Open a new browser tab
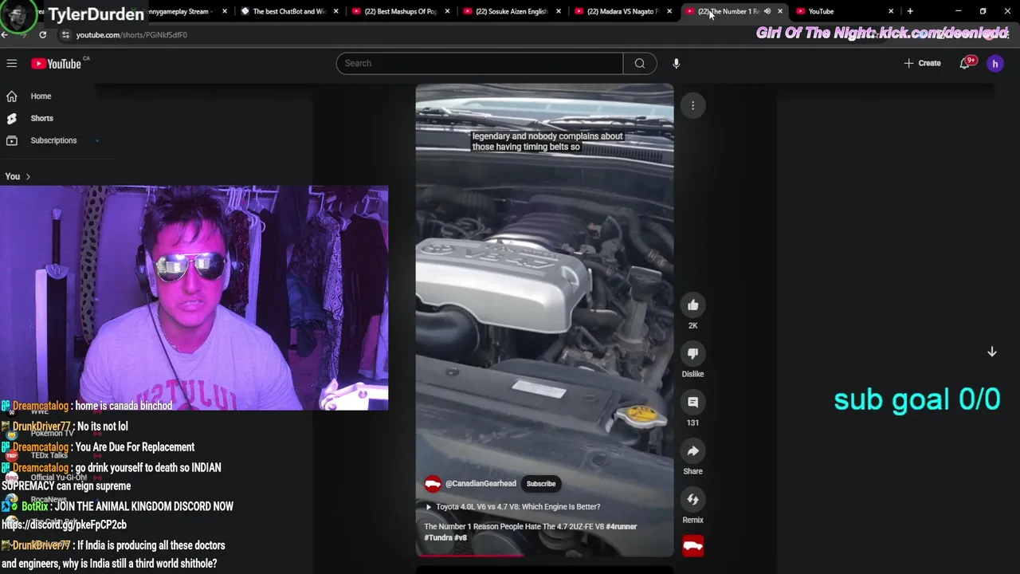Viewport: 1020px width, 574px height. 910,11
